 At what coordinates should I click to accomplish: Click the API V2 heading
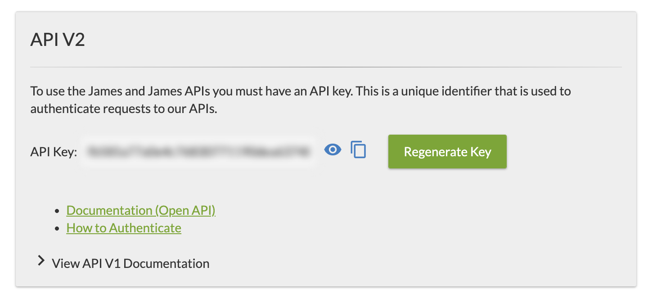click(58, 40)
